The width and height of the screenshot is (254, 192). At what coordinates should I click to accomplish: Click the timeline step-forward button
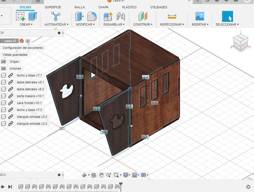point(10,187)
